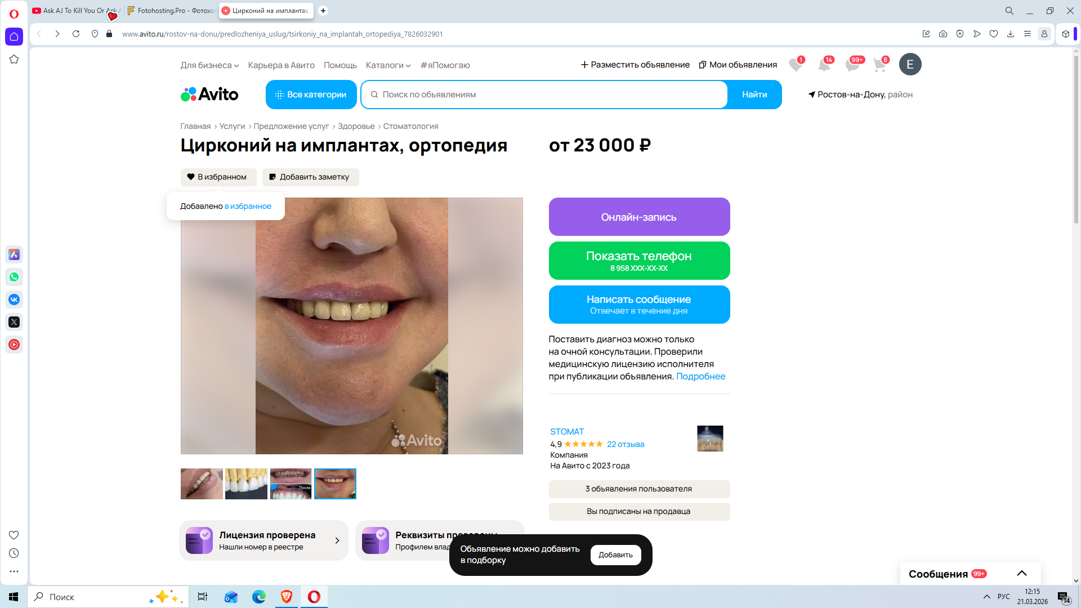Open 'Лицензия проверена' details arrow
Viewport: 1081px width, 608px height.
337,540
